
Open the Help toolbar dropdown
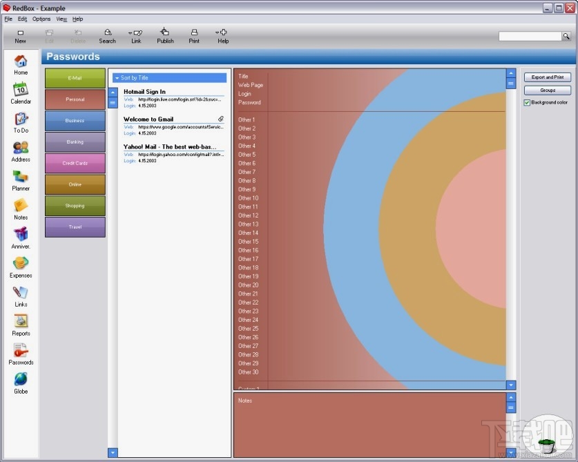click(218, 32)
